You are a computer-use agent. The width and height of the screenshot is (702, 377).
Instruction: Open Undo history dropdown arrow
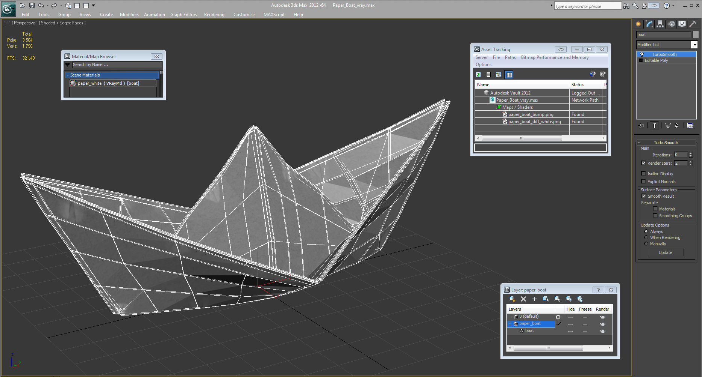point(47,5)
